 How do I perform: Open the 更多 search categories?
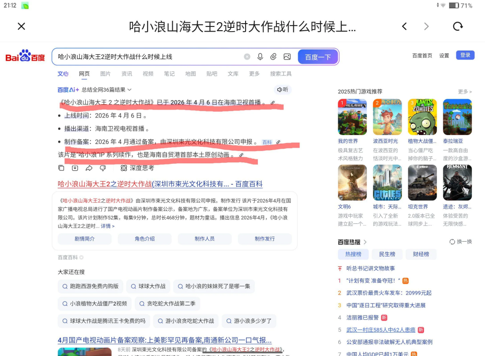pos(254,74)
